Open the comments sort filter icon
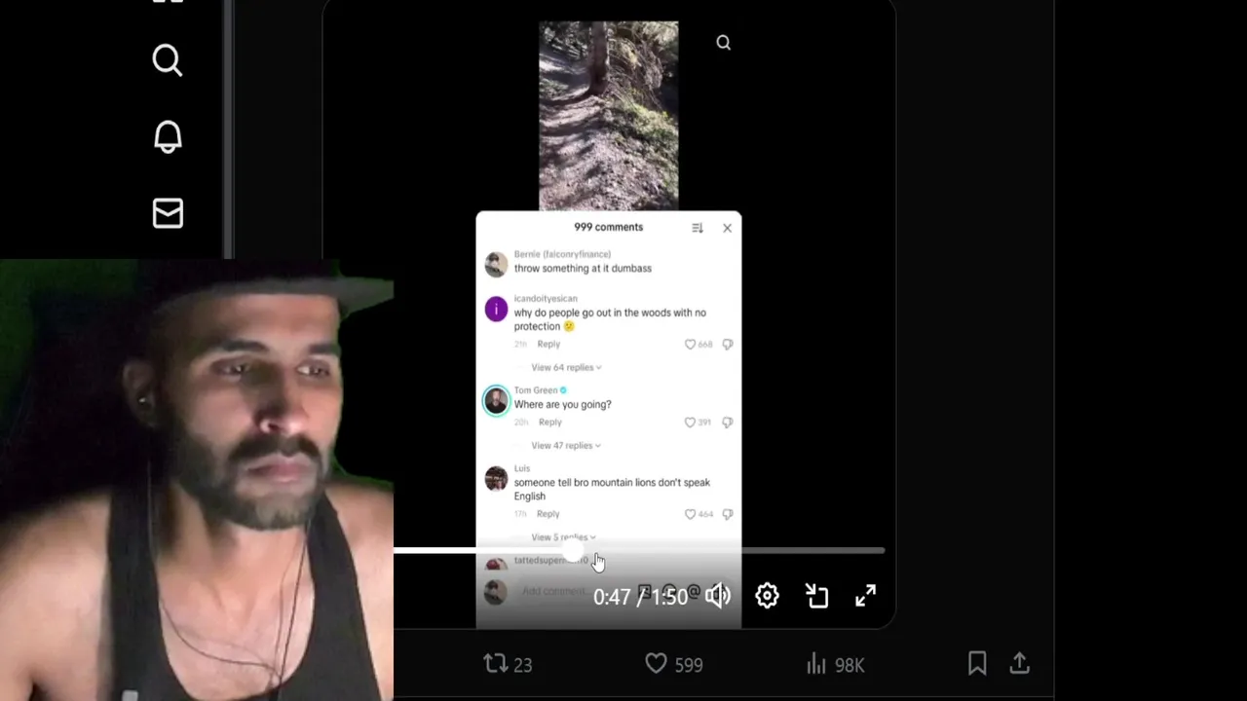 [698, 228]
